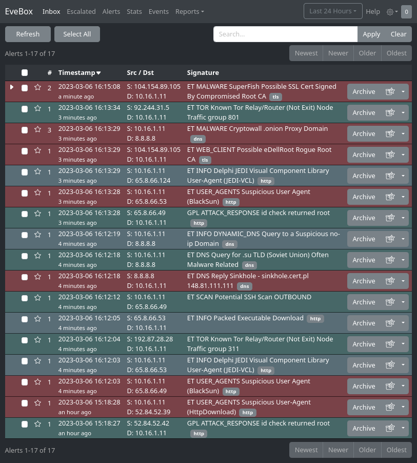The height and width of the screenshot is (463, 417).
Task: Focus the Search input field
Action: point(285,34)
